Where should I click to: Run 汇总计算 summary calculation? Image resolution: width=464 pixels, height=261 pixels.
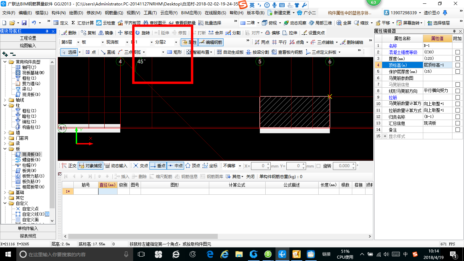tap(82, 23)
